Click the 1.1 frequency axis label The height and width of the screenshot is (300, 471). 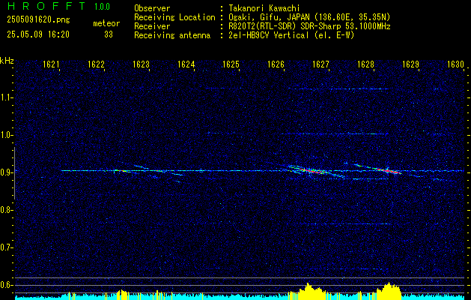pos(6,97)
